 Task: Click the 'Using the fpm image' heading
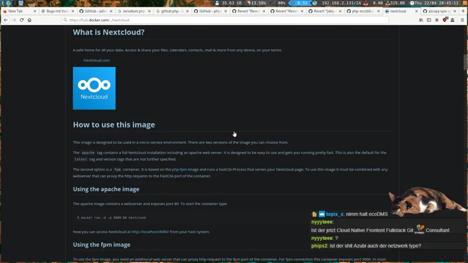coord(102,245)
